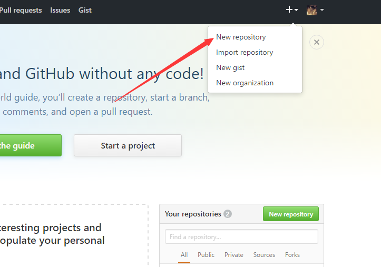381x267 pixels.
Task: Open the user avatar account menu
Action: [x=315, y=10]
